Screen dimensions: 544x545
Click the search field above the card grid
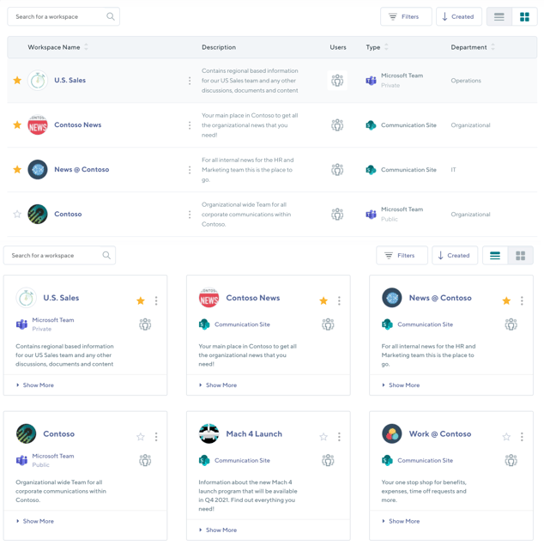pos(53,255)
